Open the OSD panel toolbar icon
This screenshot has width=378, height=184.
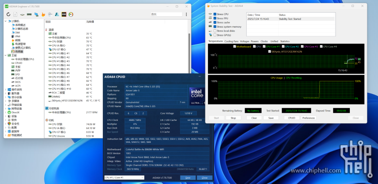(64, 14)
